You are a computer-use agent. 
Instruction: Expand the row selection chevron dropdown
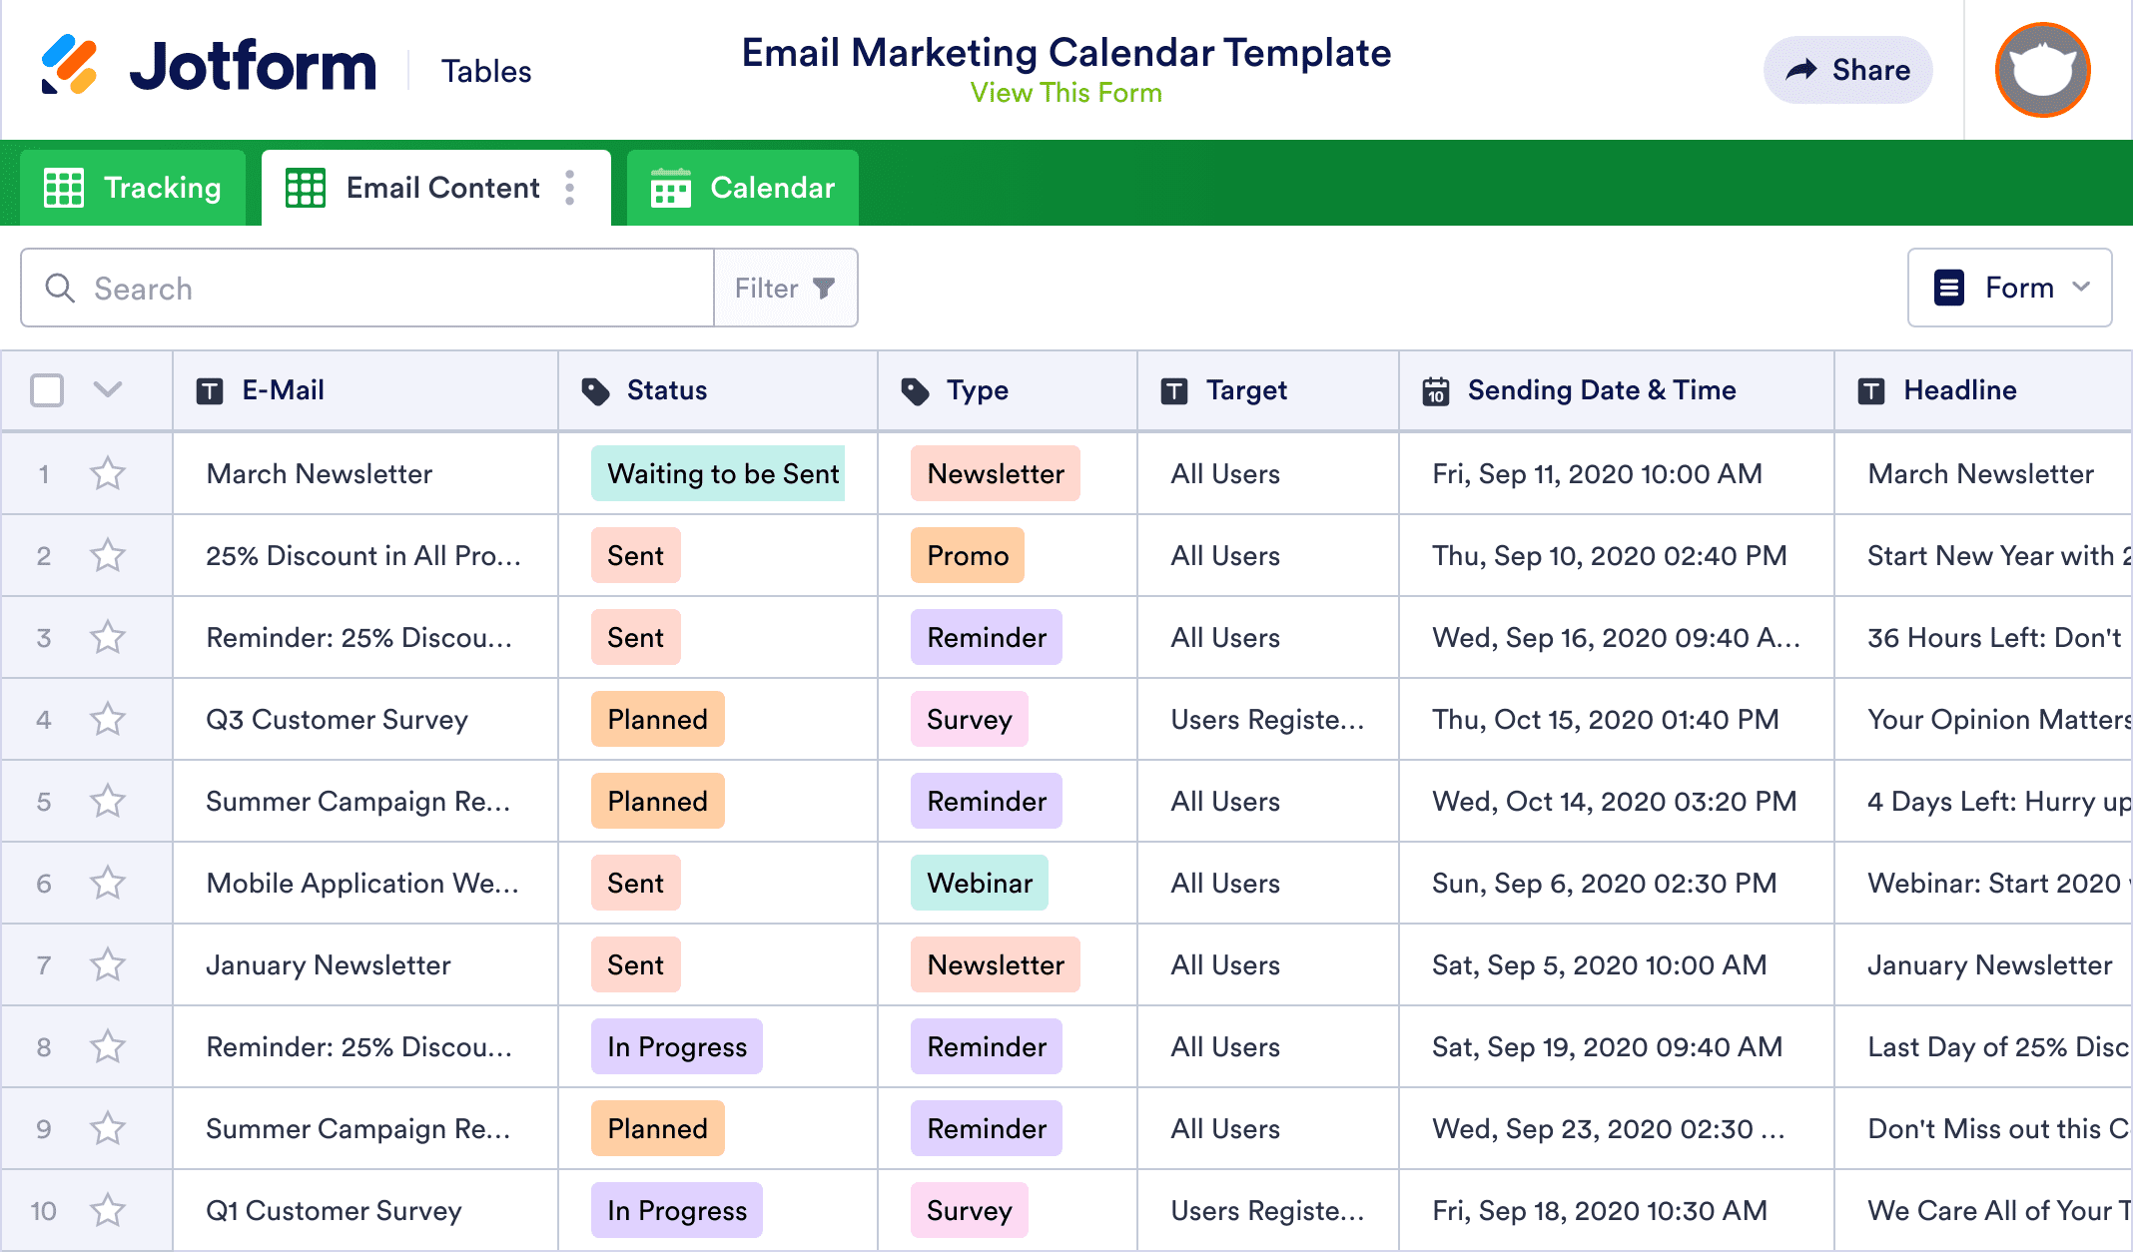coord(108,389)
